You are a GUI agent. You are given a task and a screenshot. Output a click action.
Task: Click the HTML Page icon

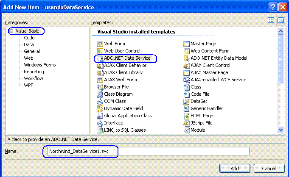186,116
